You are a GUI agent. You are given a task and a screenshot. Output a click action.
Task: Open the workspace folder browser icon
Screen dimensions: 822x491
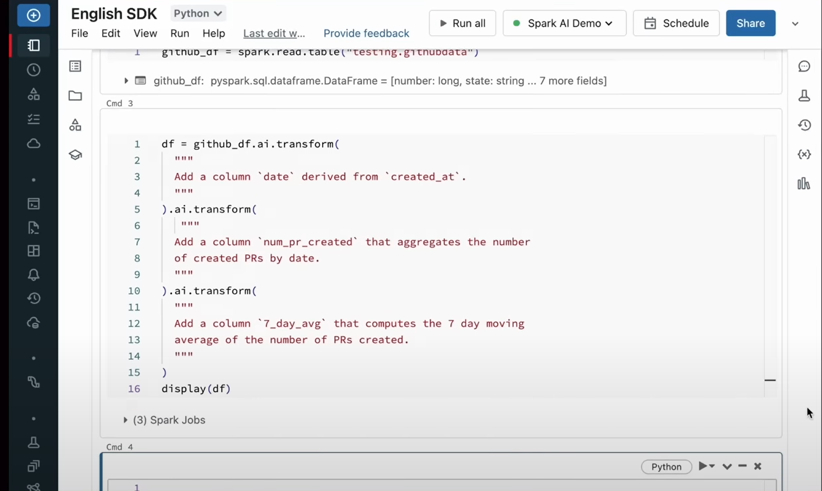(75, 96)
